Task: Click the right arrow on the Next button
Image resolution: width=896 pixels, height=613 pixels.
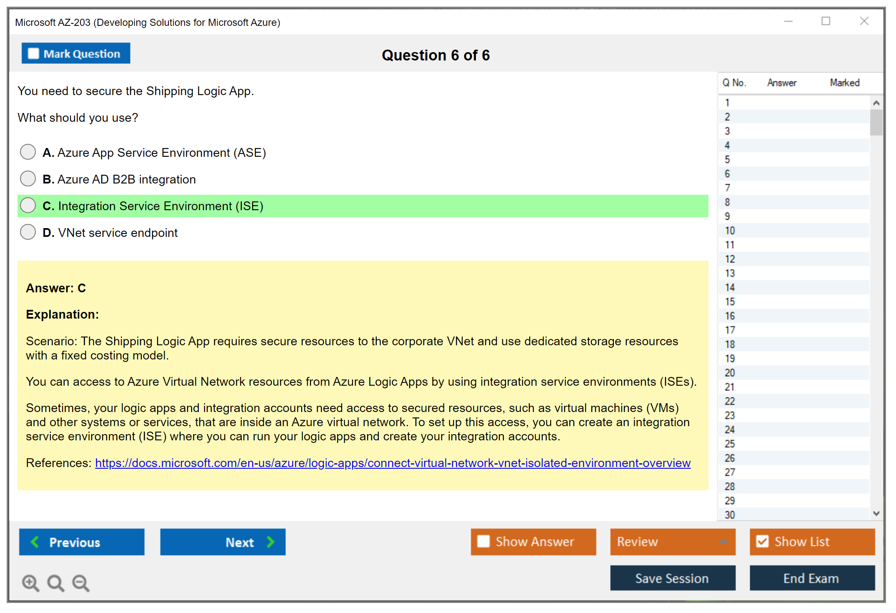Action: (x=270, y=542)
